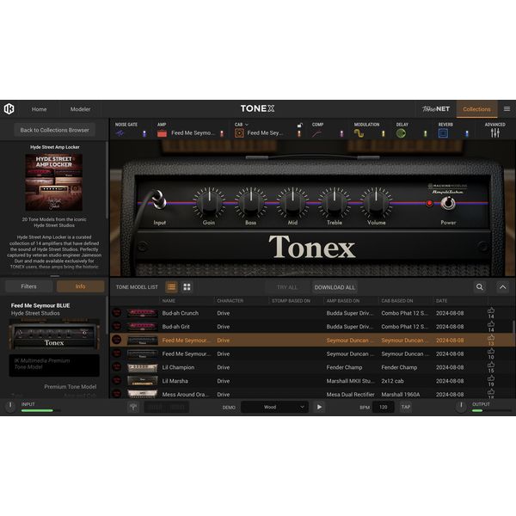Switch tone model list to list view
The width and height of the screenshot is (516, 516).
point(171,287)
